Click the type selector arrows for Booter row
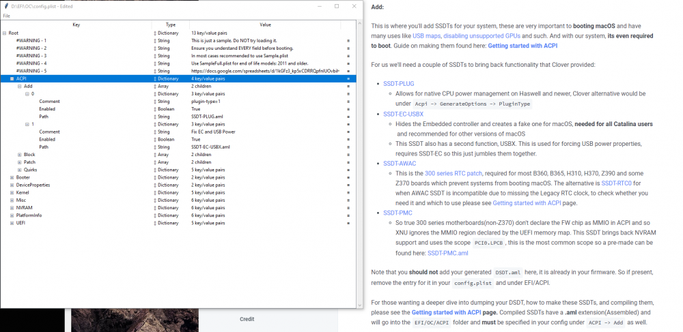 pos(154,177)
